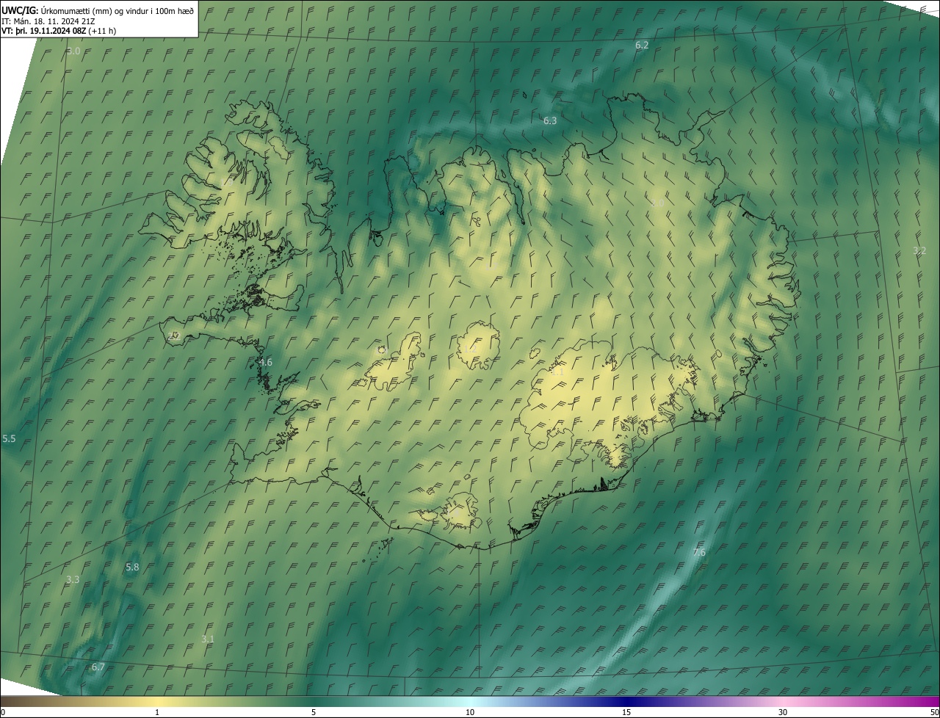Click the 5.8 value label on the map
940x718 pixels.
[x=132, y=567]
